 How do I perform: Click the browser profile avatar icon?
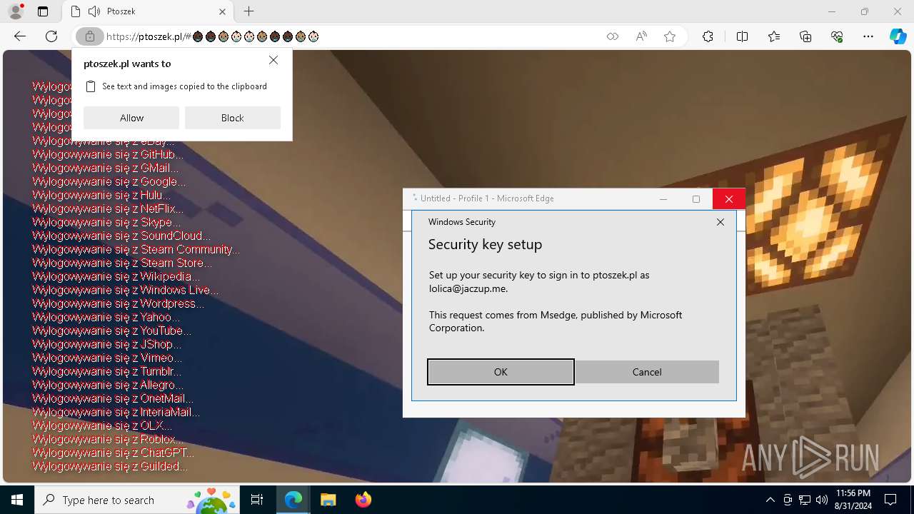(x=16, y=11)
